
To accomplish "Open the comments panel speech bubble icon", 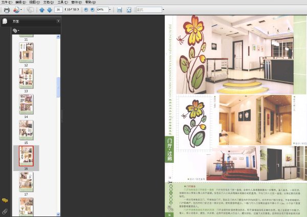I will [5, 200].
